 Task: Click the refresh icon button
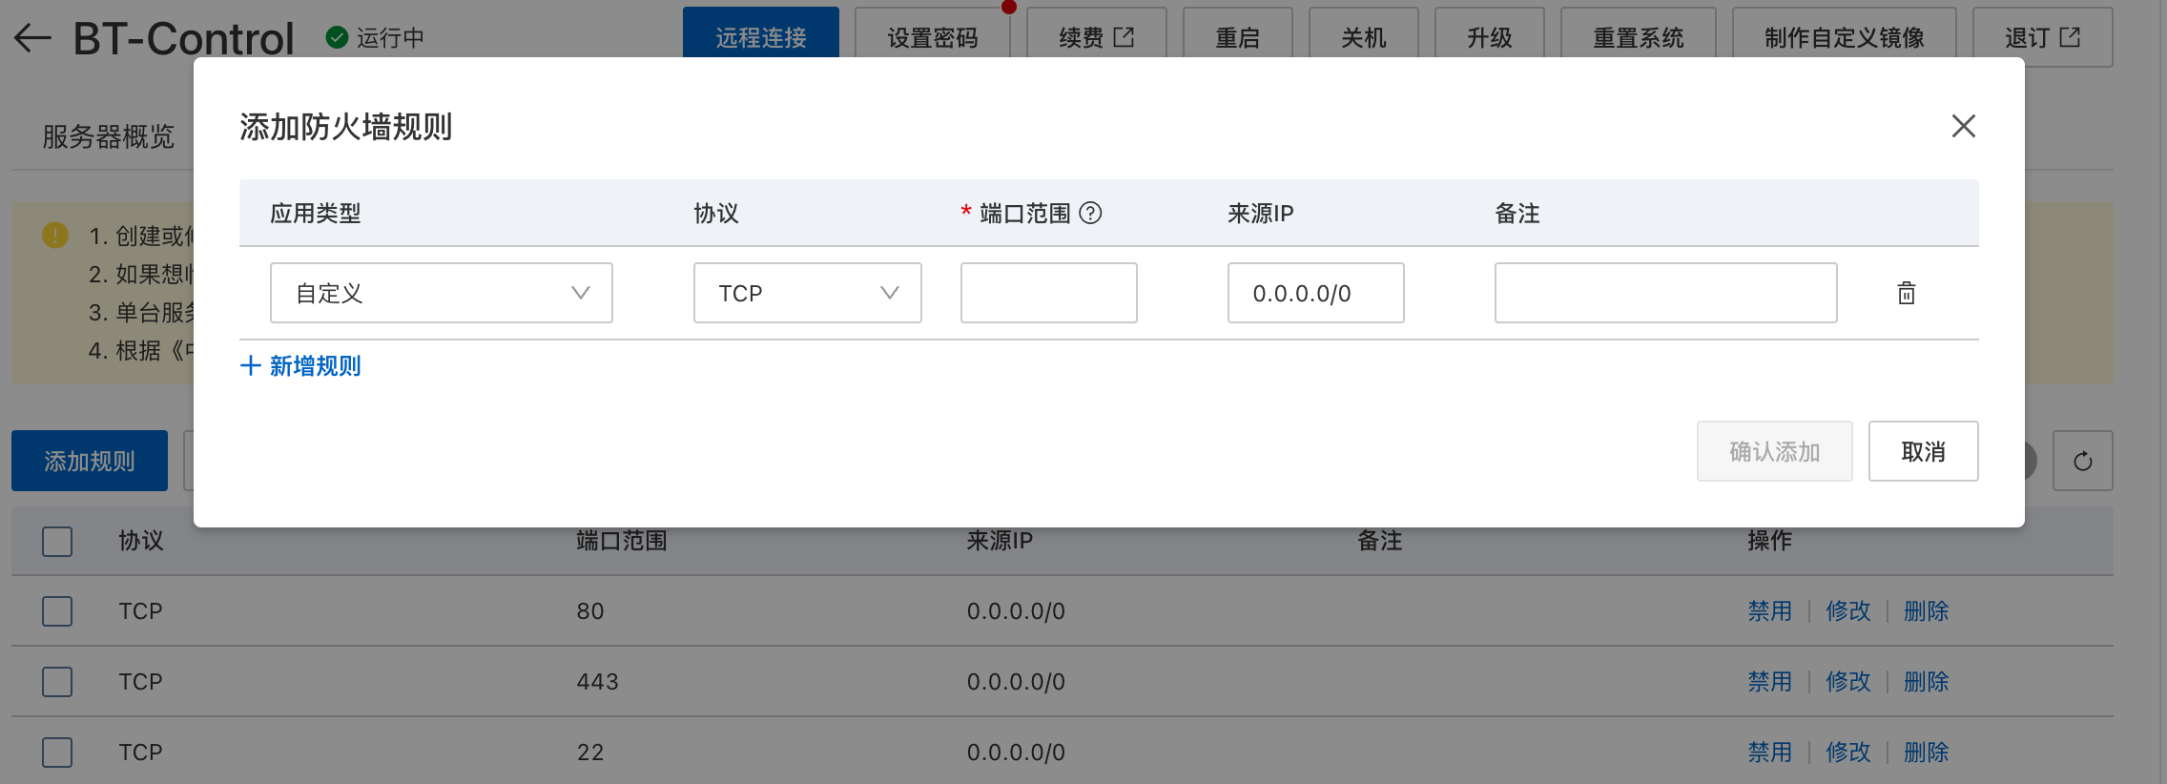2082,461
